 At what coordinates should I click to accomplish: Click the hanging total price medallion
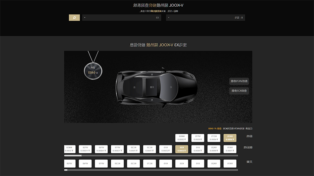point(93,71)
